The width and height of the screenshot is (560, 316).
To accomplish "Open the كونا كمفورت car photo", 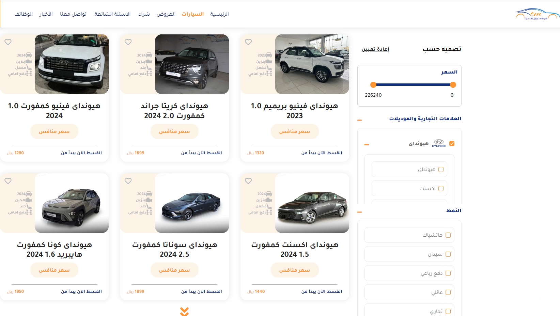I will coord(72,203).
